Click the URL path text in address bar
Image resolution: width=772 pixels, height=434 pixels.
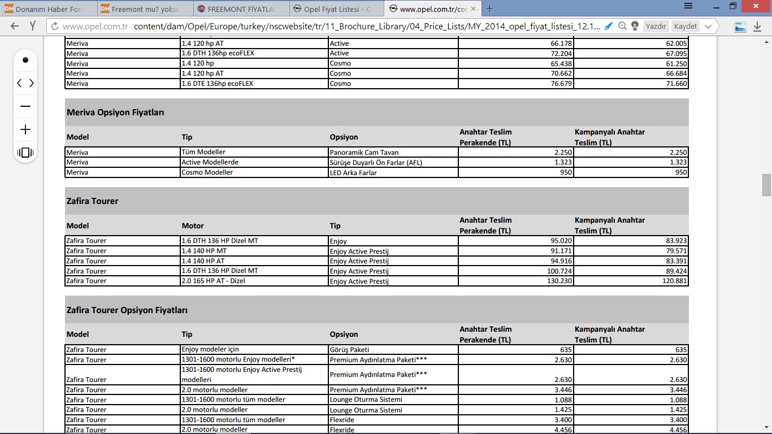tap(367, 26)
